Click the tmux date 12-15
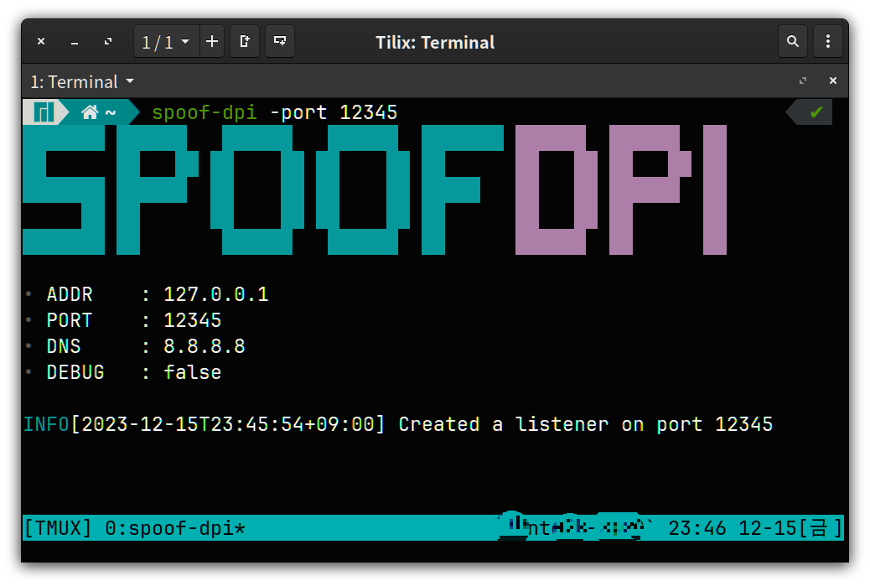Screen dimensions: 870x586 [x=768, y=528]
